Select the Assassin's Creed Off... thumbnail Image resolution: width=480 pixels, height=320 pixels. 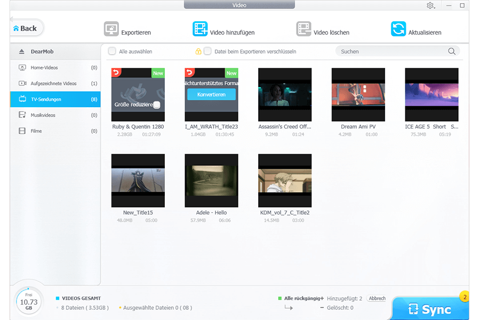pos(285,94)
